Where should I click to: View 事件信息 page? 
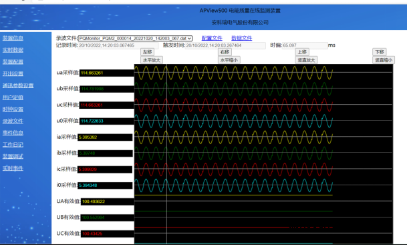(13, 133)
